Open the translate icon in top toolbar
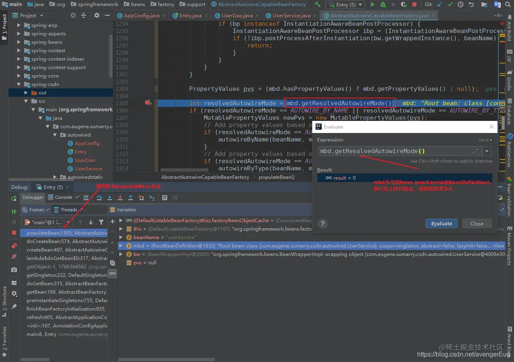514x362 pixels. pyautogui.click(x=497, y=4)
